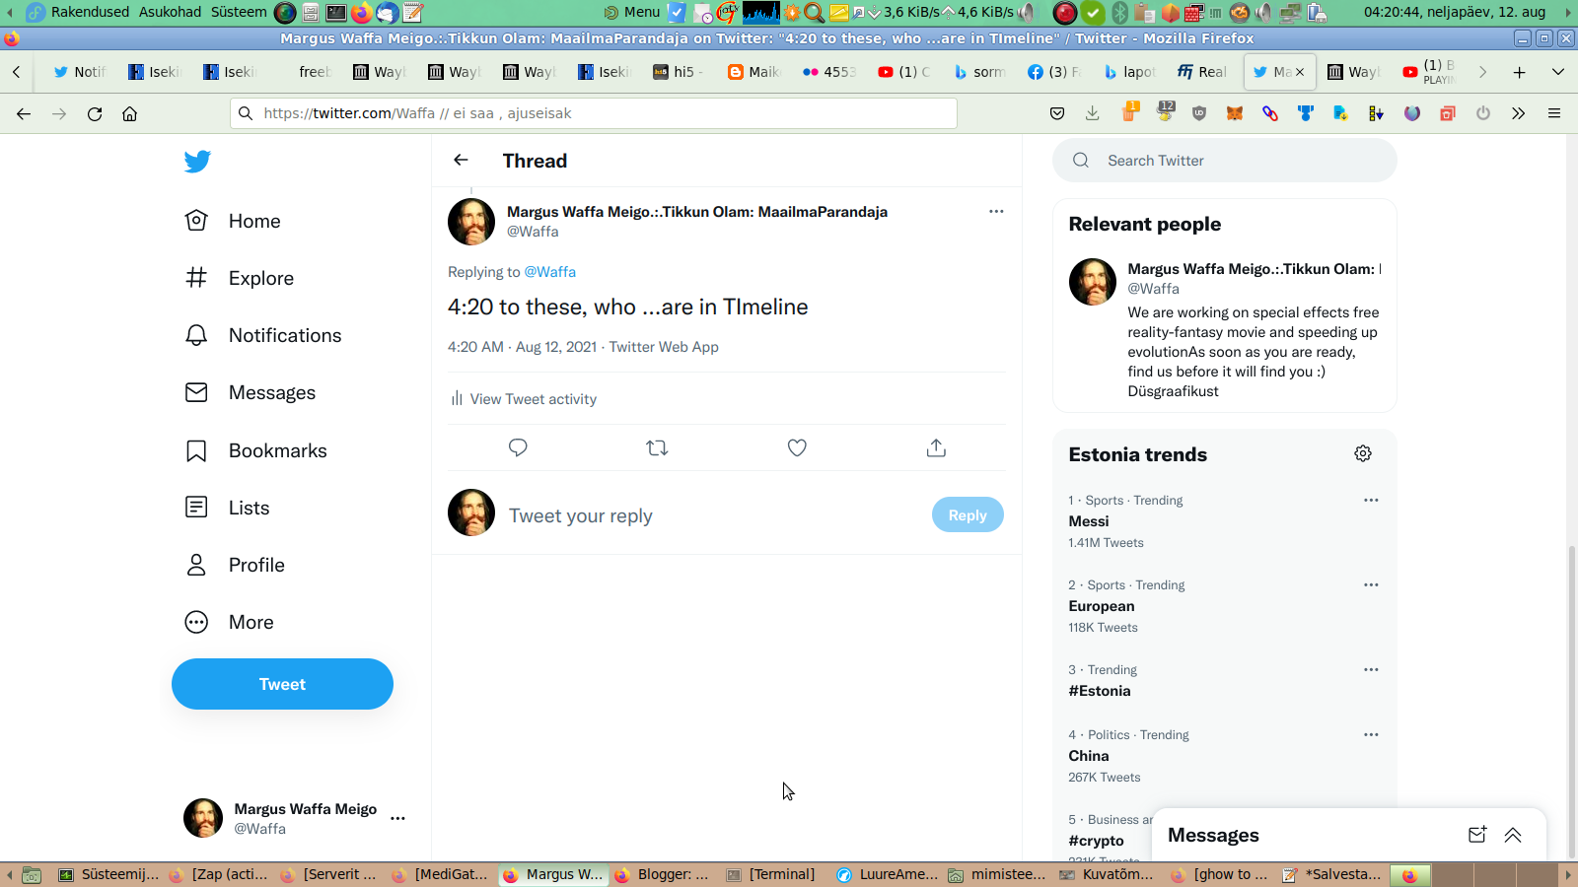Open account menu for Margus Waffa Meigo
Screen dimensions: 1578x887
point(295,818)
